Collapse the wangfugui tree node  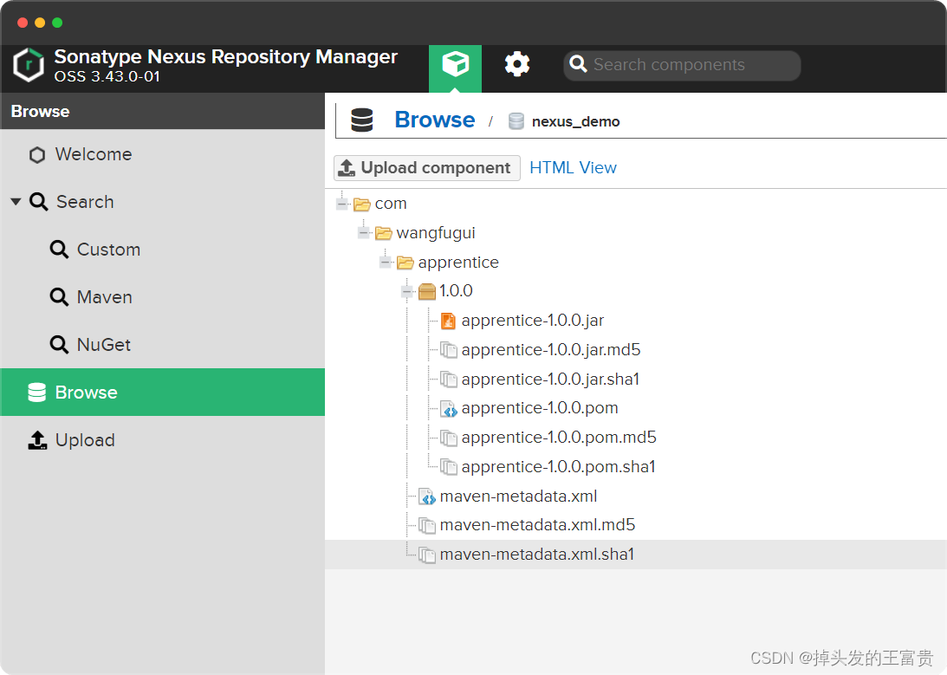click(x=364, y=233)
